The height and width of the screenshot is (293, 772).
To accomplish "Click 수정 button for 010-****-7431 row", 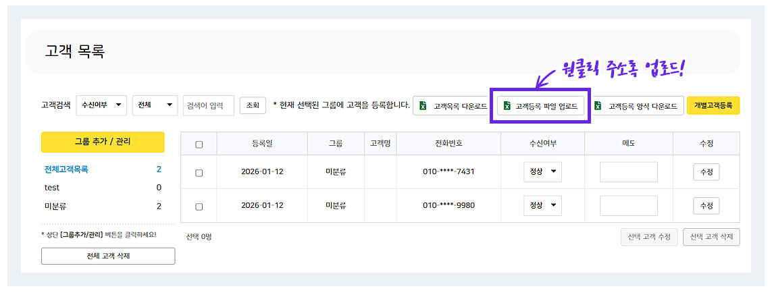I will [x=706, y=172].
